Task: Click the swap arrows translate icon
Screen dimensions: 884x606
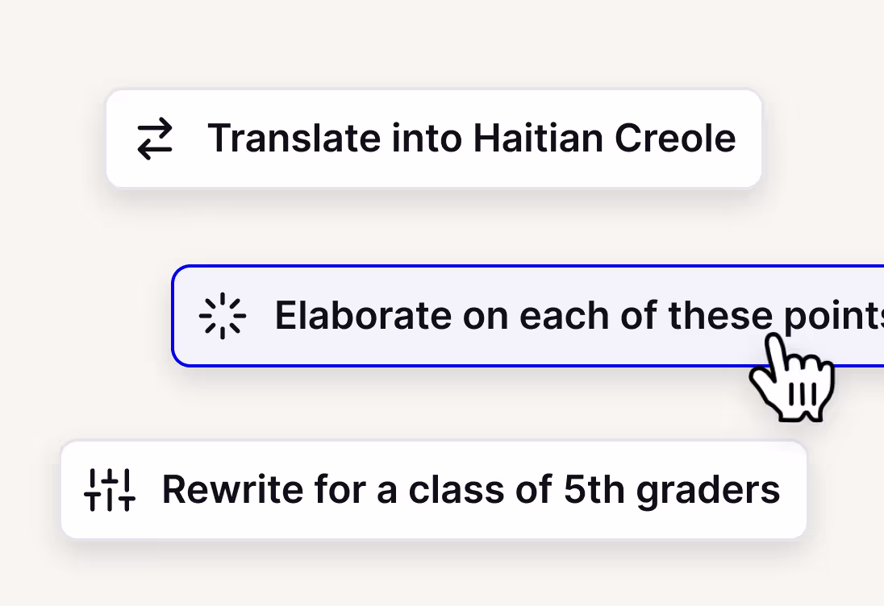Action: 155,139
